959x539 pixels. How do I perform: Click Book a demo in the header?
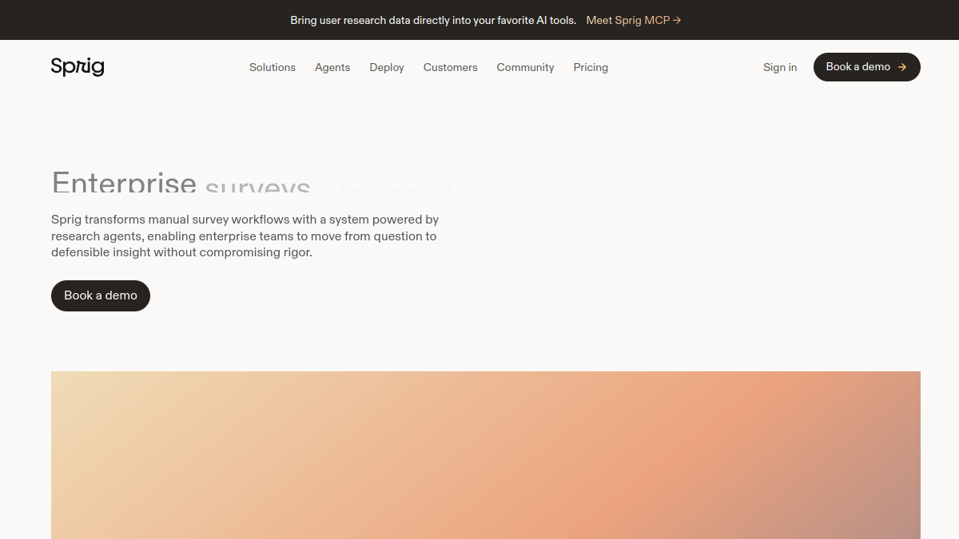(867, 67)
